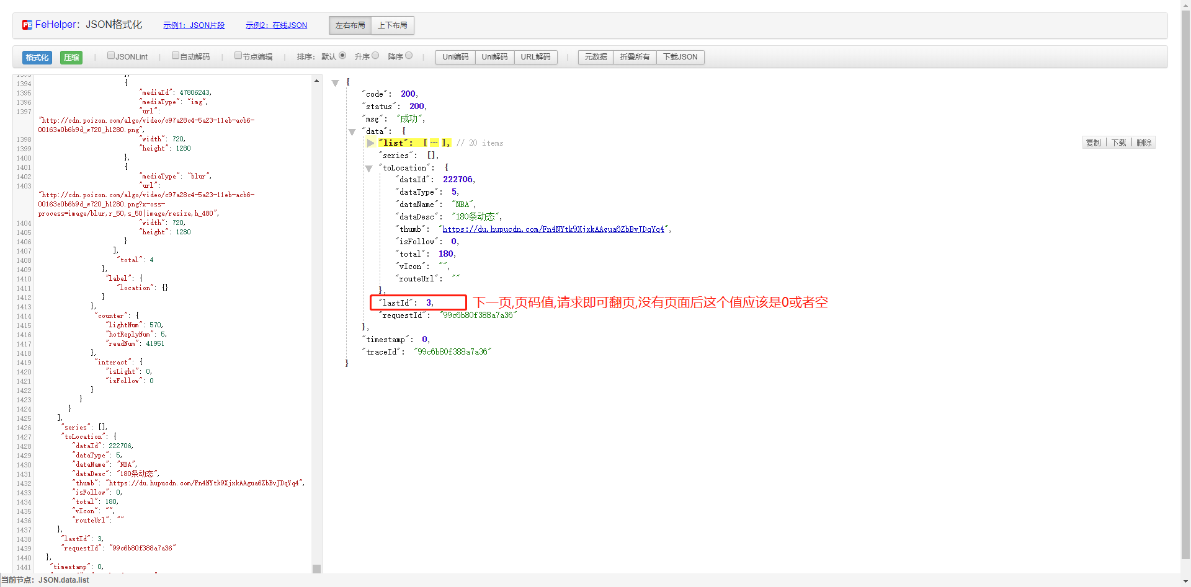Screen dimensions: 1191x587
Task: Click lightNum line in source editor
Action: click(x=134, y=325)
